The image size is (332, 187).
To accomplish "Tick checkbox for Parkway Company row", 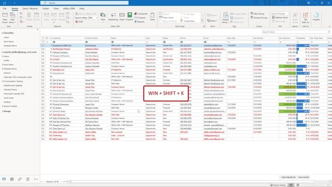I will 43,52.
